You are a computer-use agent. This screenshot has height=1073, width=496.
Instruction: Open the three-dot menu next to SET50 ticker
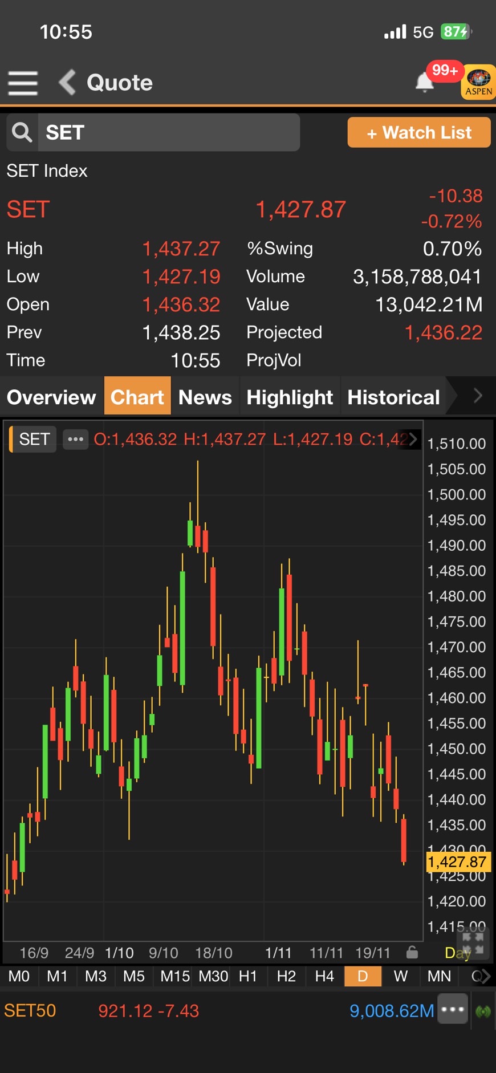pyautogui.click(x=453, y=1010)
